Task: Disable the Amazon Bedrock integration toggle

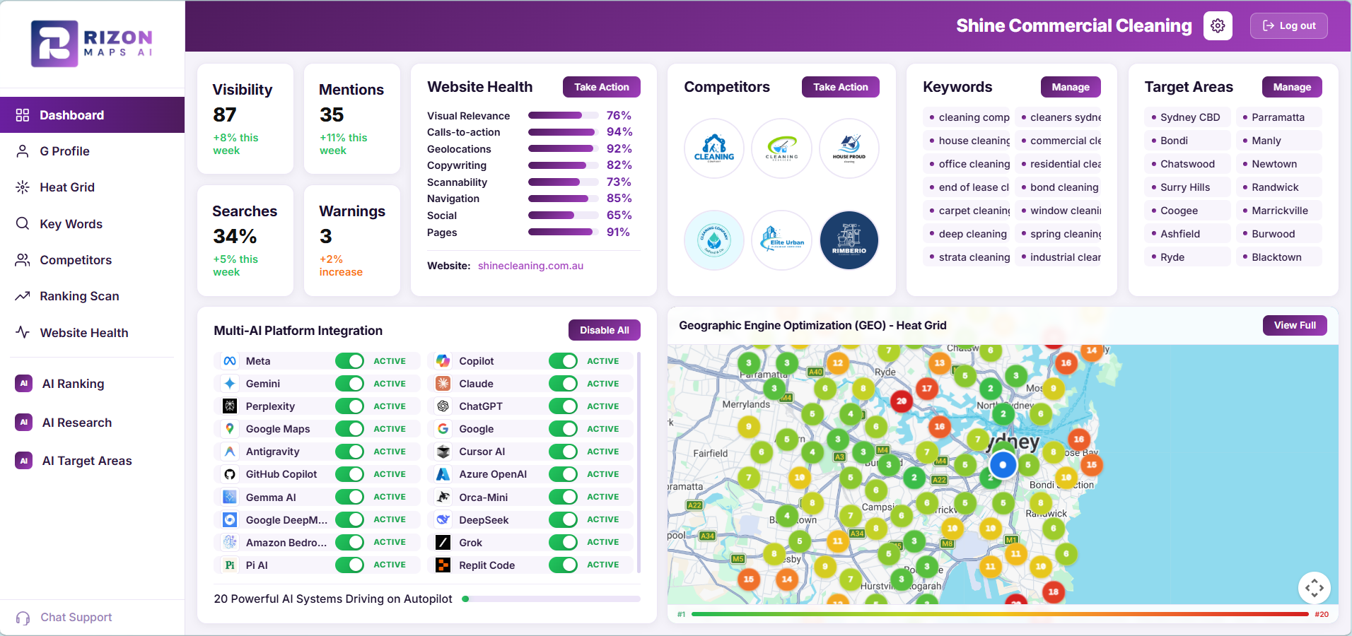Action: coord(349,543)
